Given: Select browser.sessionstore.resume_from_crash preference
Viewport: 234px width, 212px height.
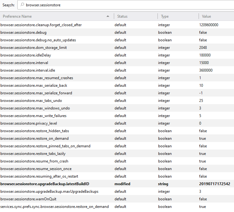Looking at the screenshot, I should coord(34,161).
